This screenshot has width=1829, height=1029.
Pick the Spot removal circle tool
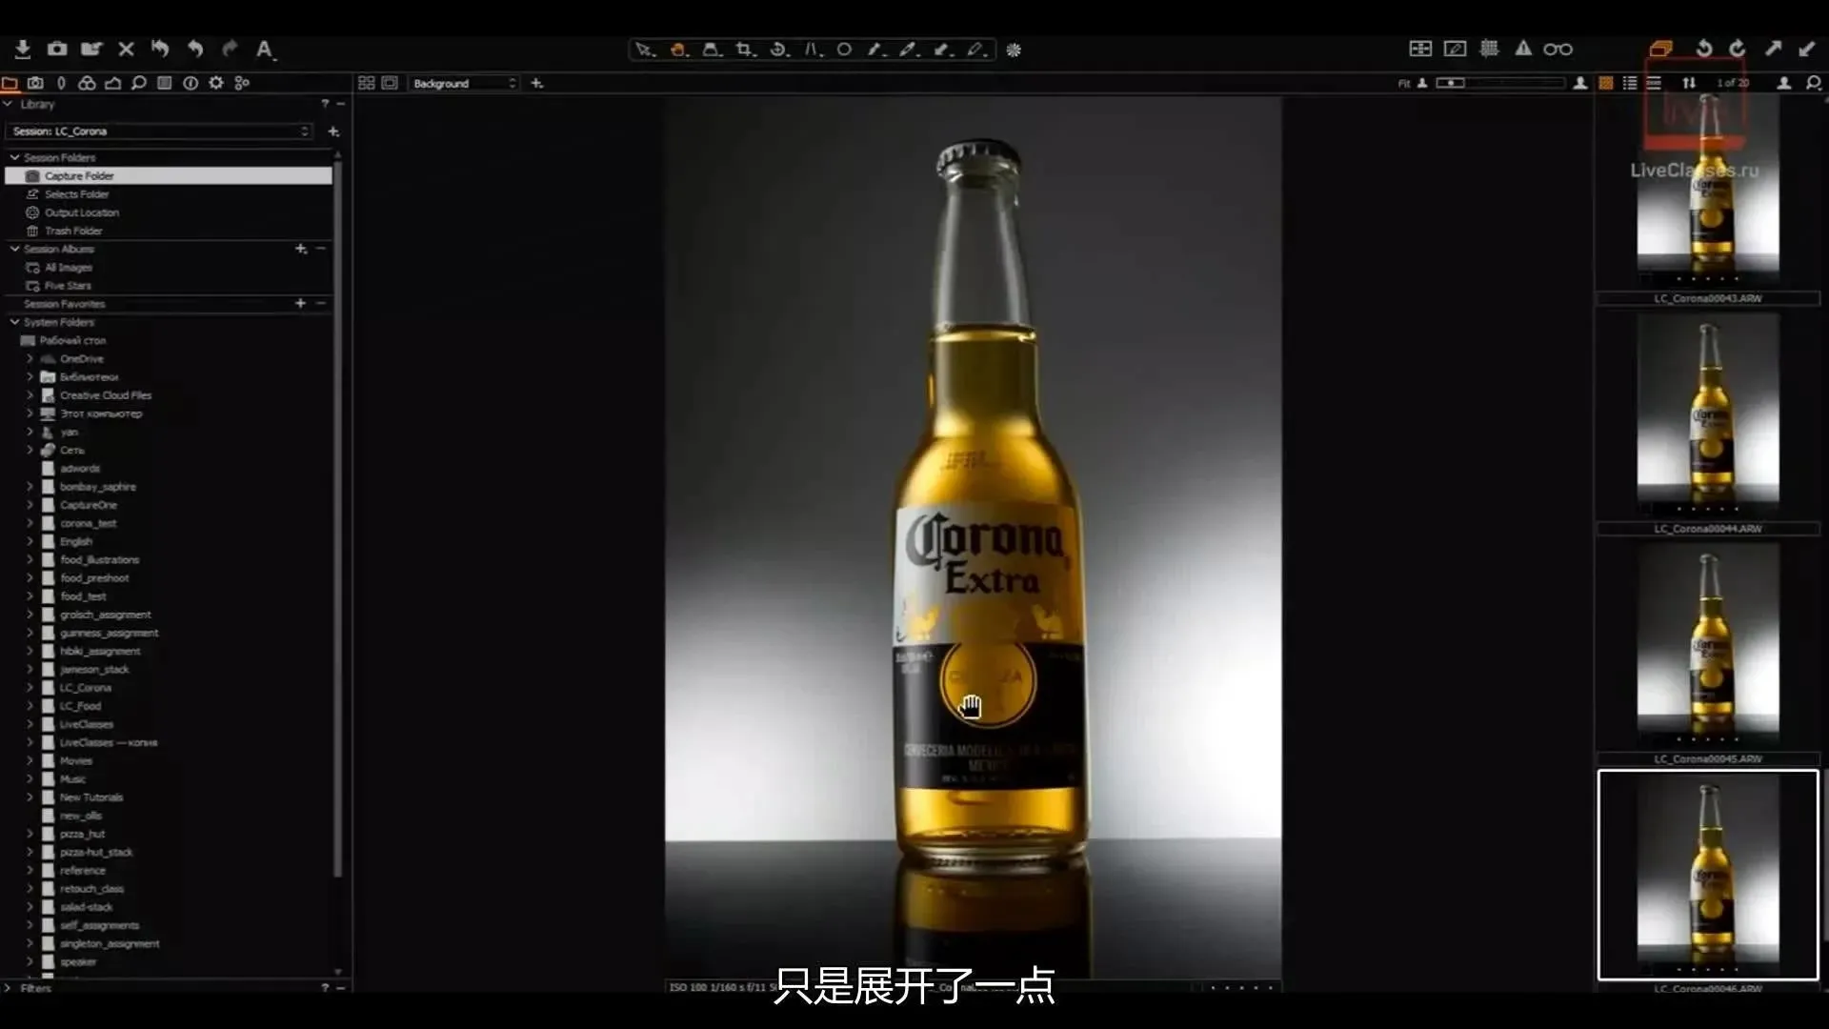pos(844,50)
